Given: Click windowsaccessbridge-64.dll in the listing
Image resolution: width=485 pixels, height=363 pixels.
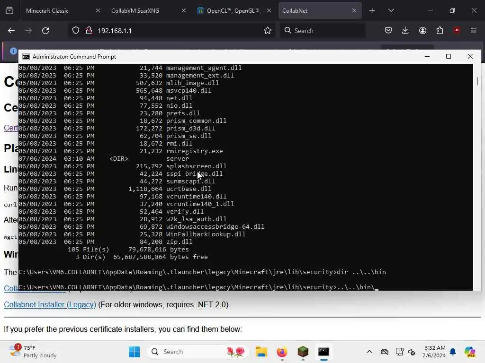Looking at the screenshot, I should 216,226.
